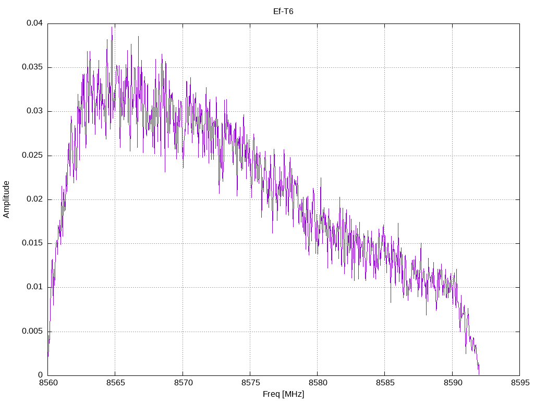
Task: Click the 0.005 y-axis tick label
Action: coord(32,331)
